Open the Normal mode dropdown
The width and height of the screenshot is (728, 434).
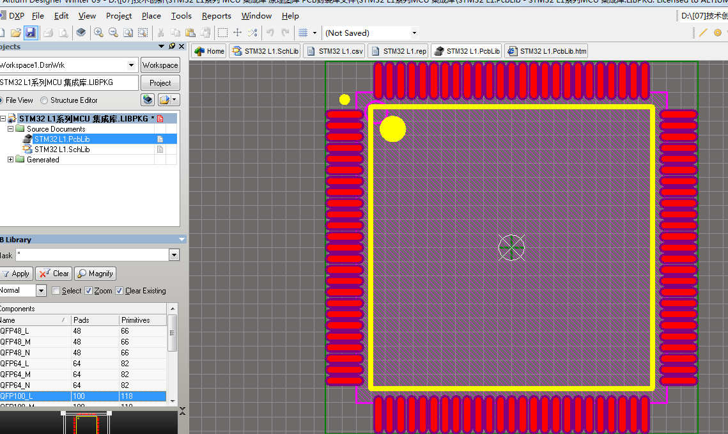(x=42, y=291)
